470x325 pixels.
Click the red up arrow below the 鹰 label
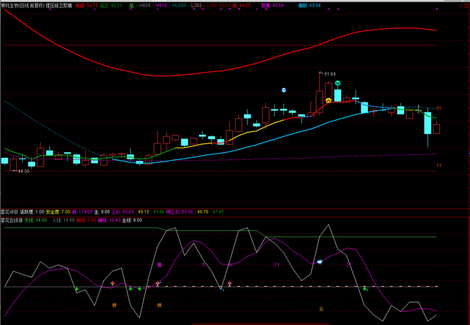click(158, 283)
